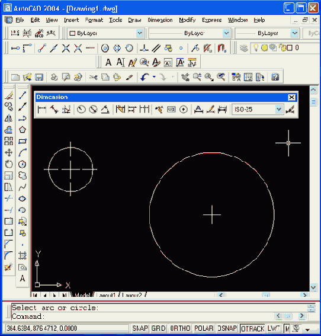Viewport: 321px width, 336px height.
Task: Select the Move modify tool
Action: (x=9, y=152)
